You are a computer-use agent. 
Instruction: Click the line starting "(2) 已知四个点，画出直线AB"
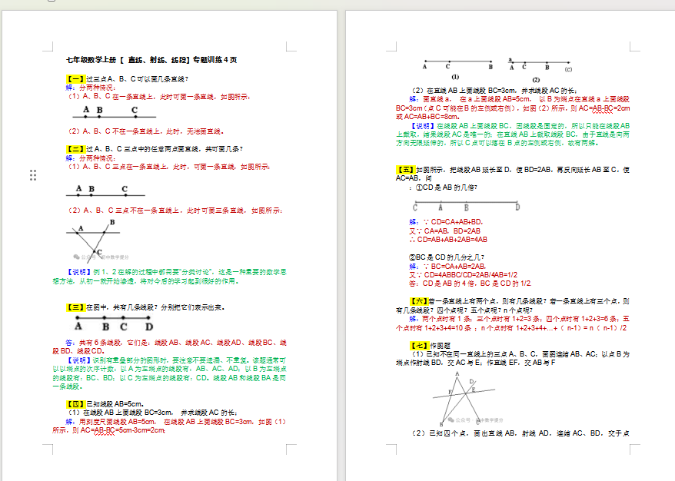point(520,433)
